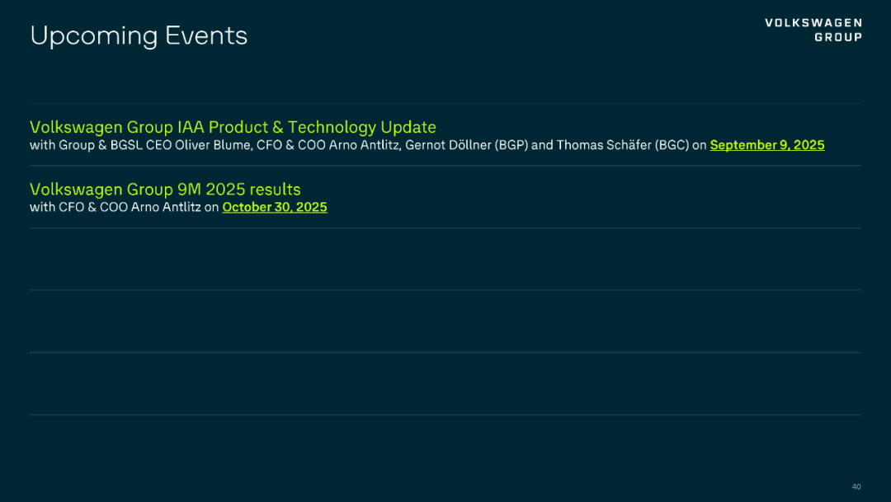This screenshot has width=891, height=502.
Task: Click the (BGC) abbreviation
Action: tap(671, 145)
